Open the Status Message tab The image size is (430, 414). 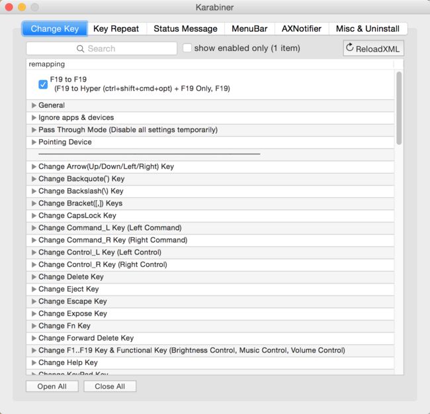tap(185, 28)
